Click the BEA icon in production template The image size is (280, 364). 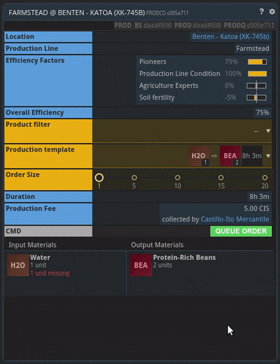[x=230, y=156]
